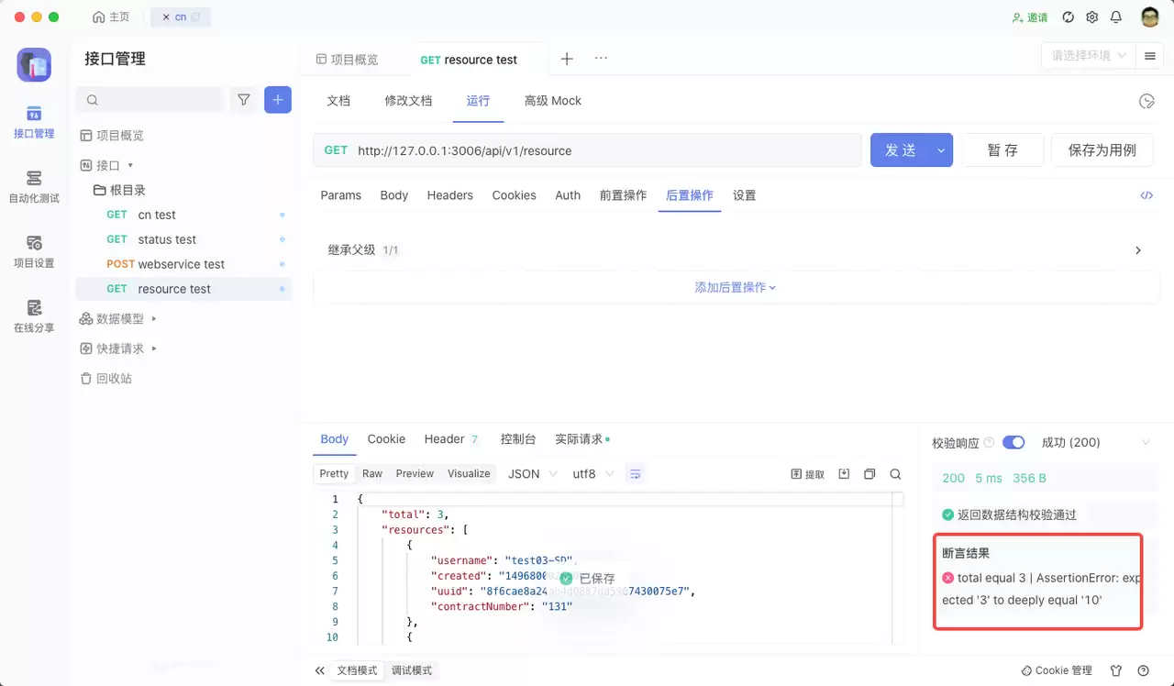Click the 提取 extract icon
Screen dimensions: 1174x686
(807, 474)
